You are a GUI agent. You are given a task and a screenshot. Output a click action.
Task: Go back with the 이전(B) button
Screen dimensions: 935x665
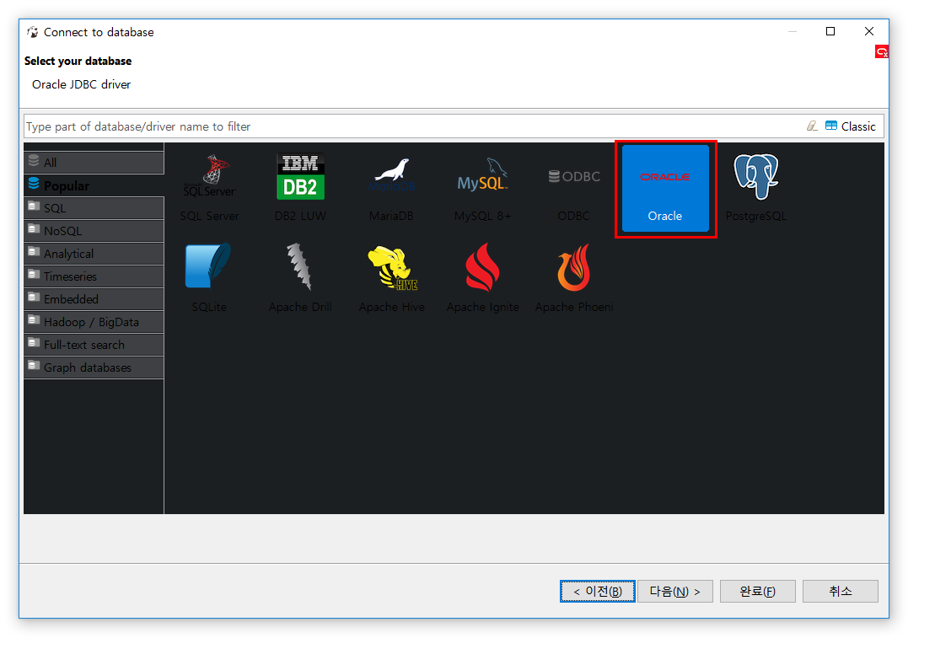click(x=598, y=591)
